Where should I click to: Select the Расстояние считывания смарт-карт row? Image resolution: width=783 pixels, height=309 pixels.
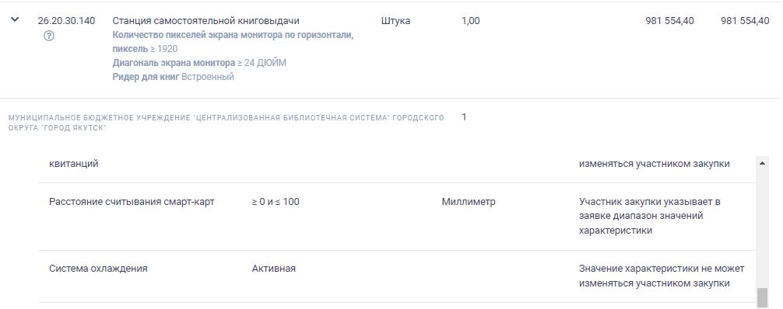[396, 217]
